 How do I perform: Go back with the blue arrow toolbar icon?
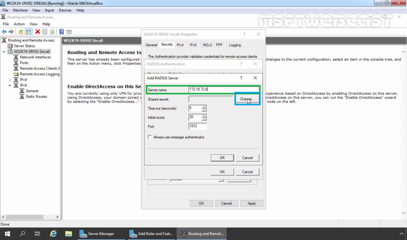tap(4, 32)
